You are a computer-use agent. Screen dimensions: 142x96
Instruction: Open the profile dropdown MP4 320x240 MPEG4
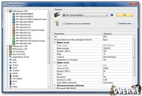click(85, 15)
